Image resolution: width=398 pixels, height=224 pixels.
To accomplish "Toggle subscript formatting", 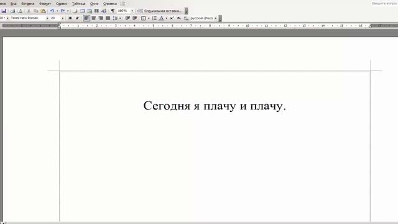I will (x=179, y=18).
